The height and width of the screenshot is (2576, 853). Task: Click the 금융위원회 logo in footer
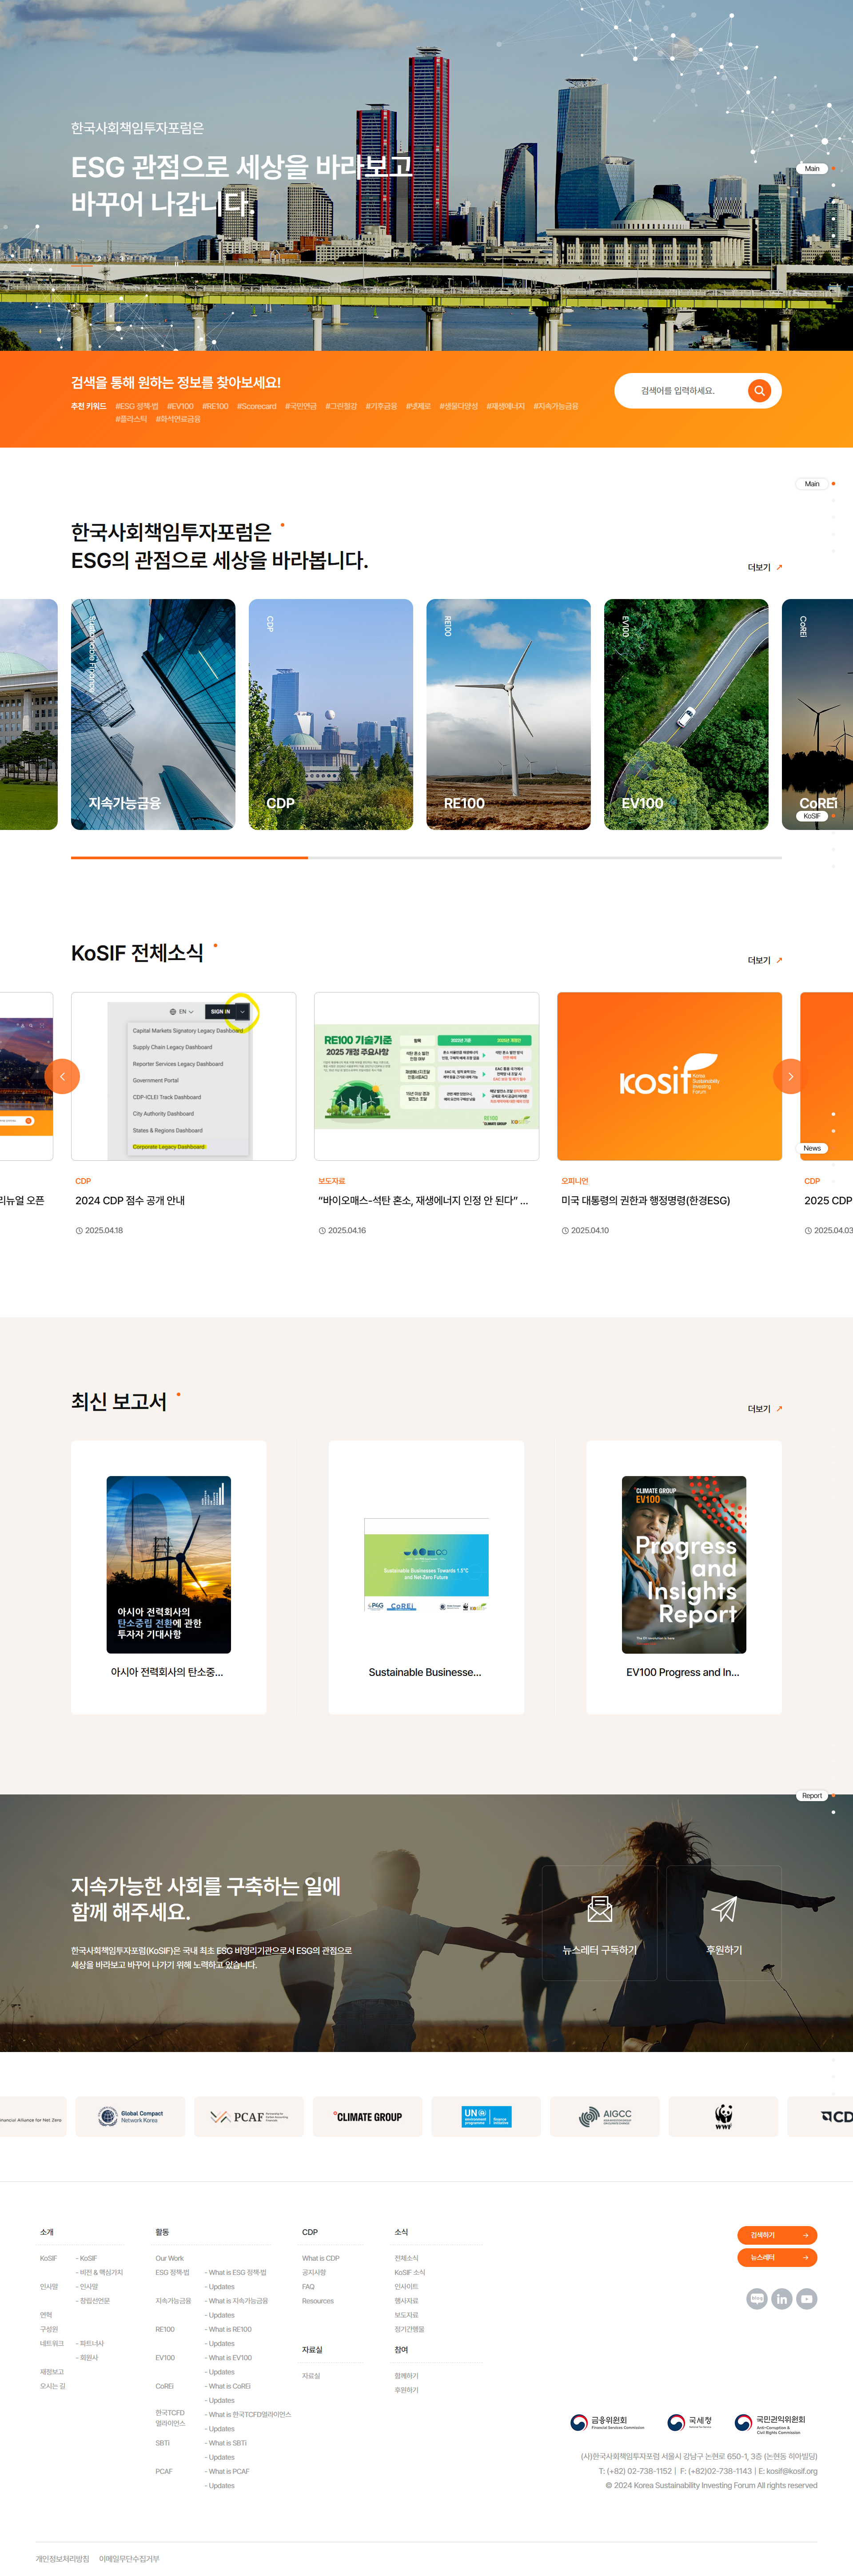pos(607,2422)
